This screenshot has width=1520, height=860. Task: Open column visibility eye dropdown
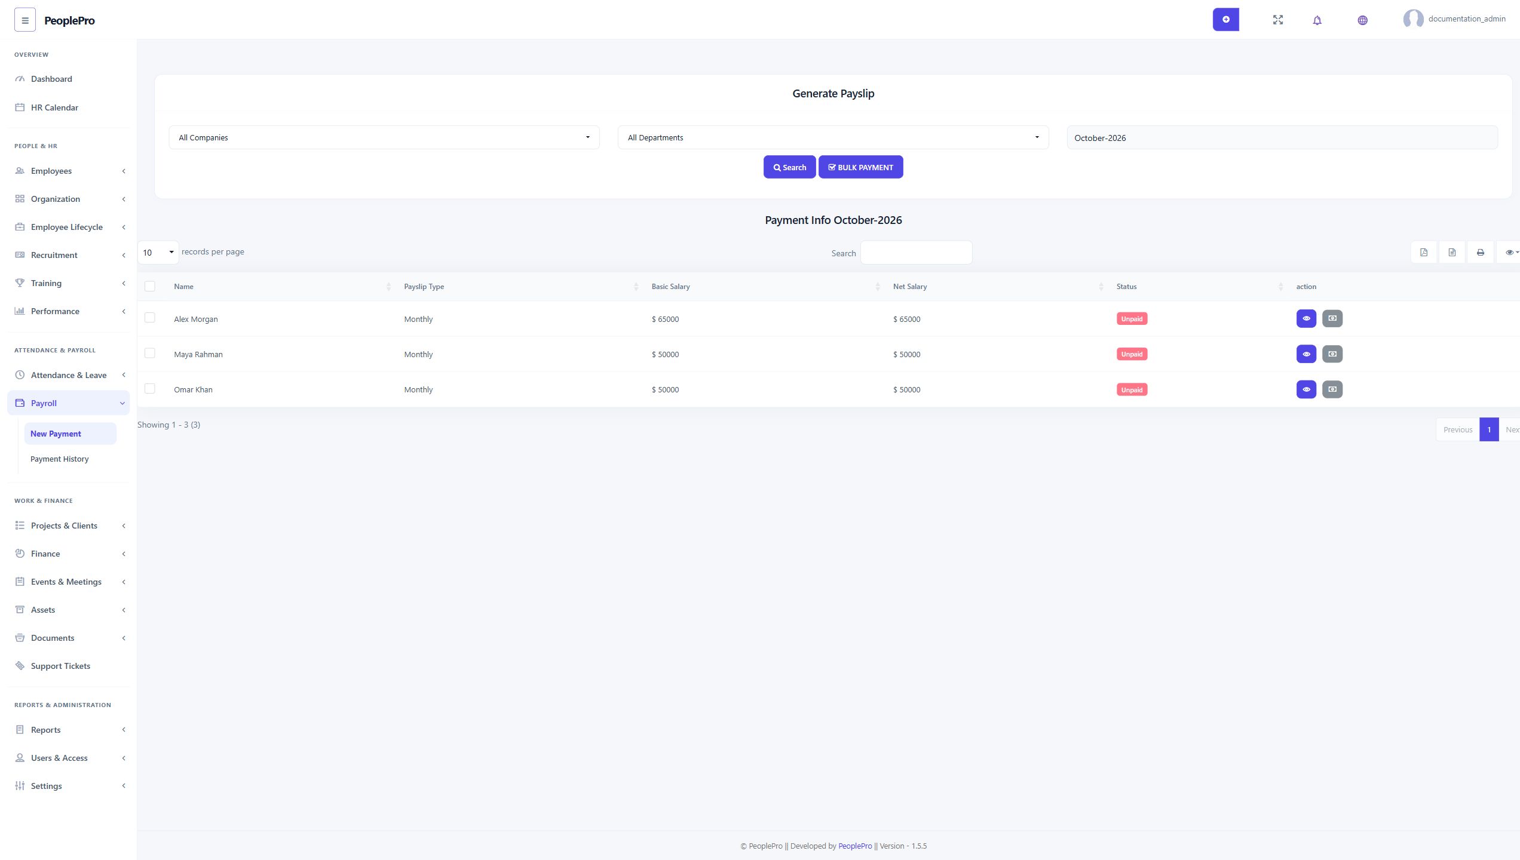click(x=1510, y=252)
